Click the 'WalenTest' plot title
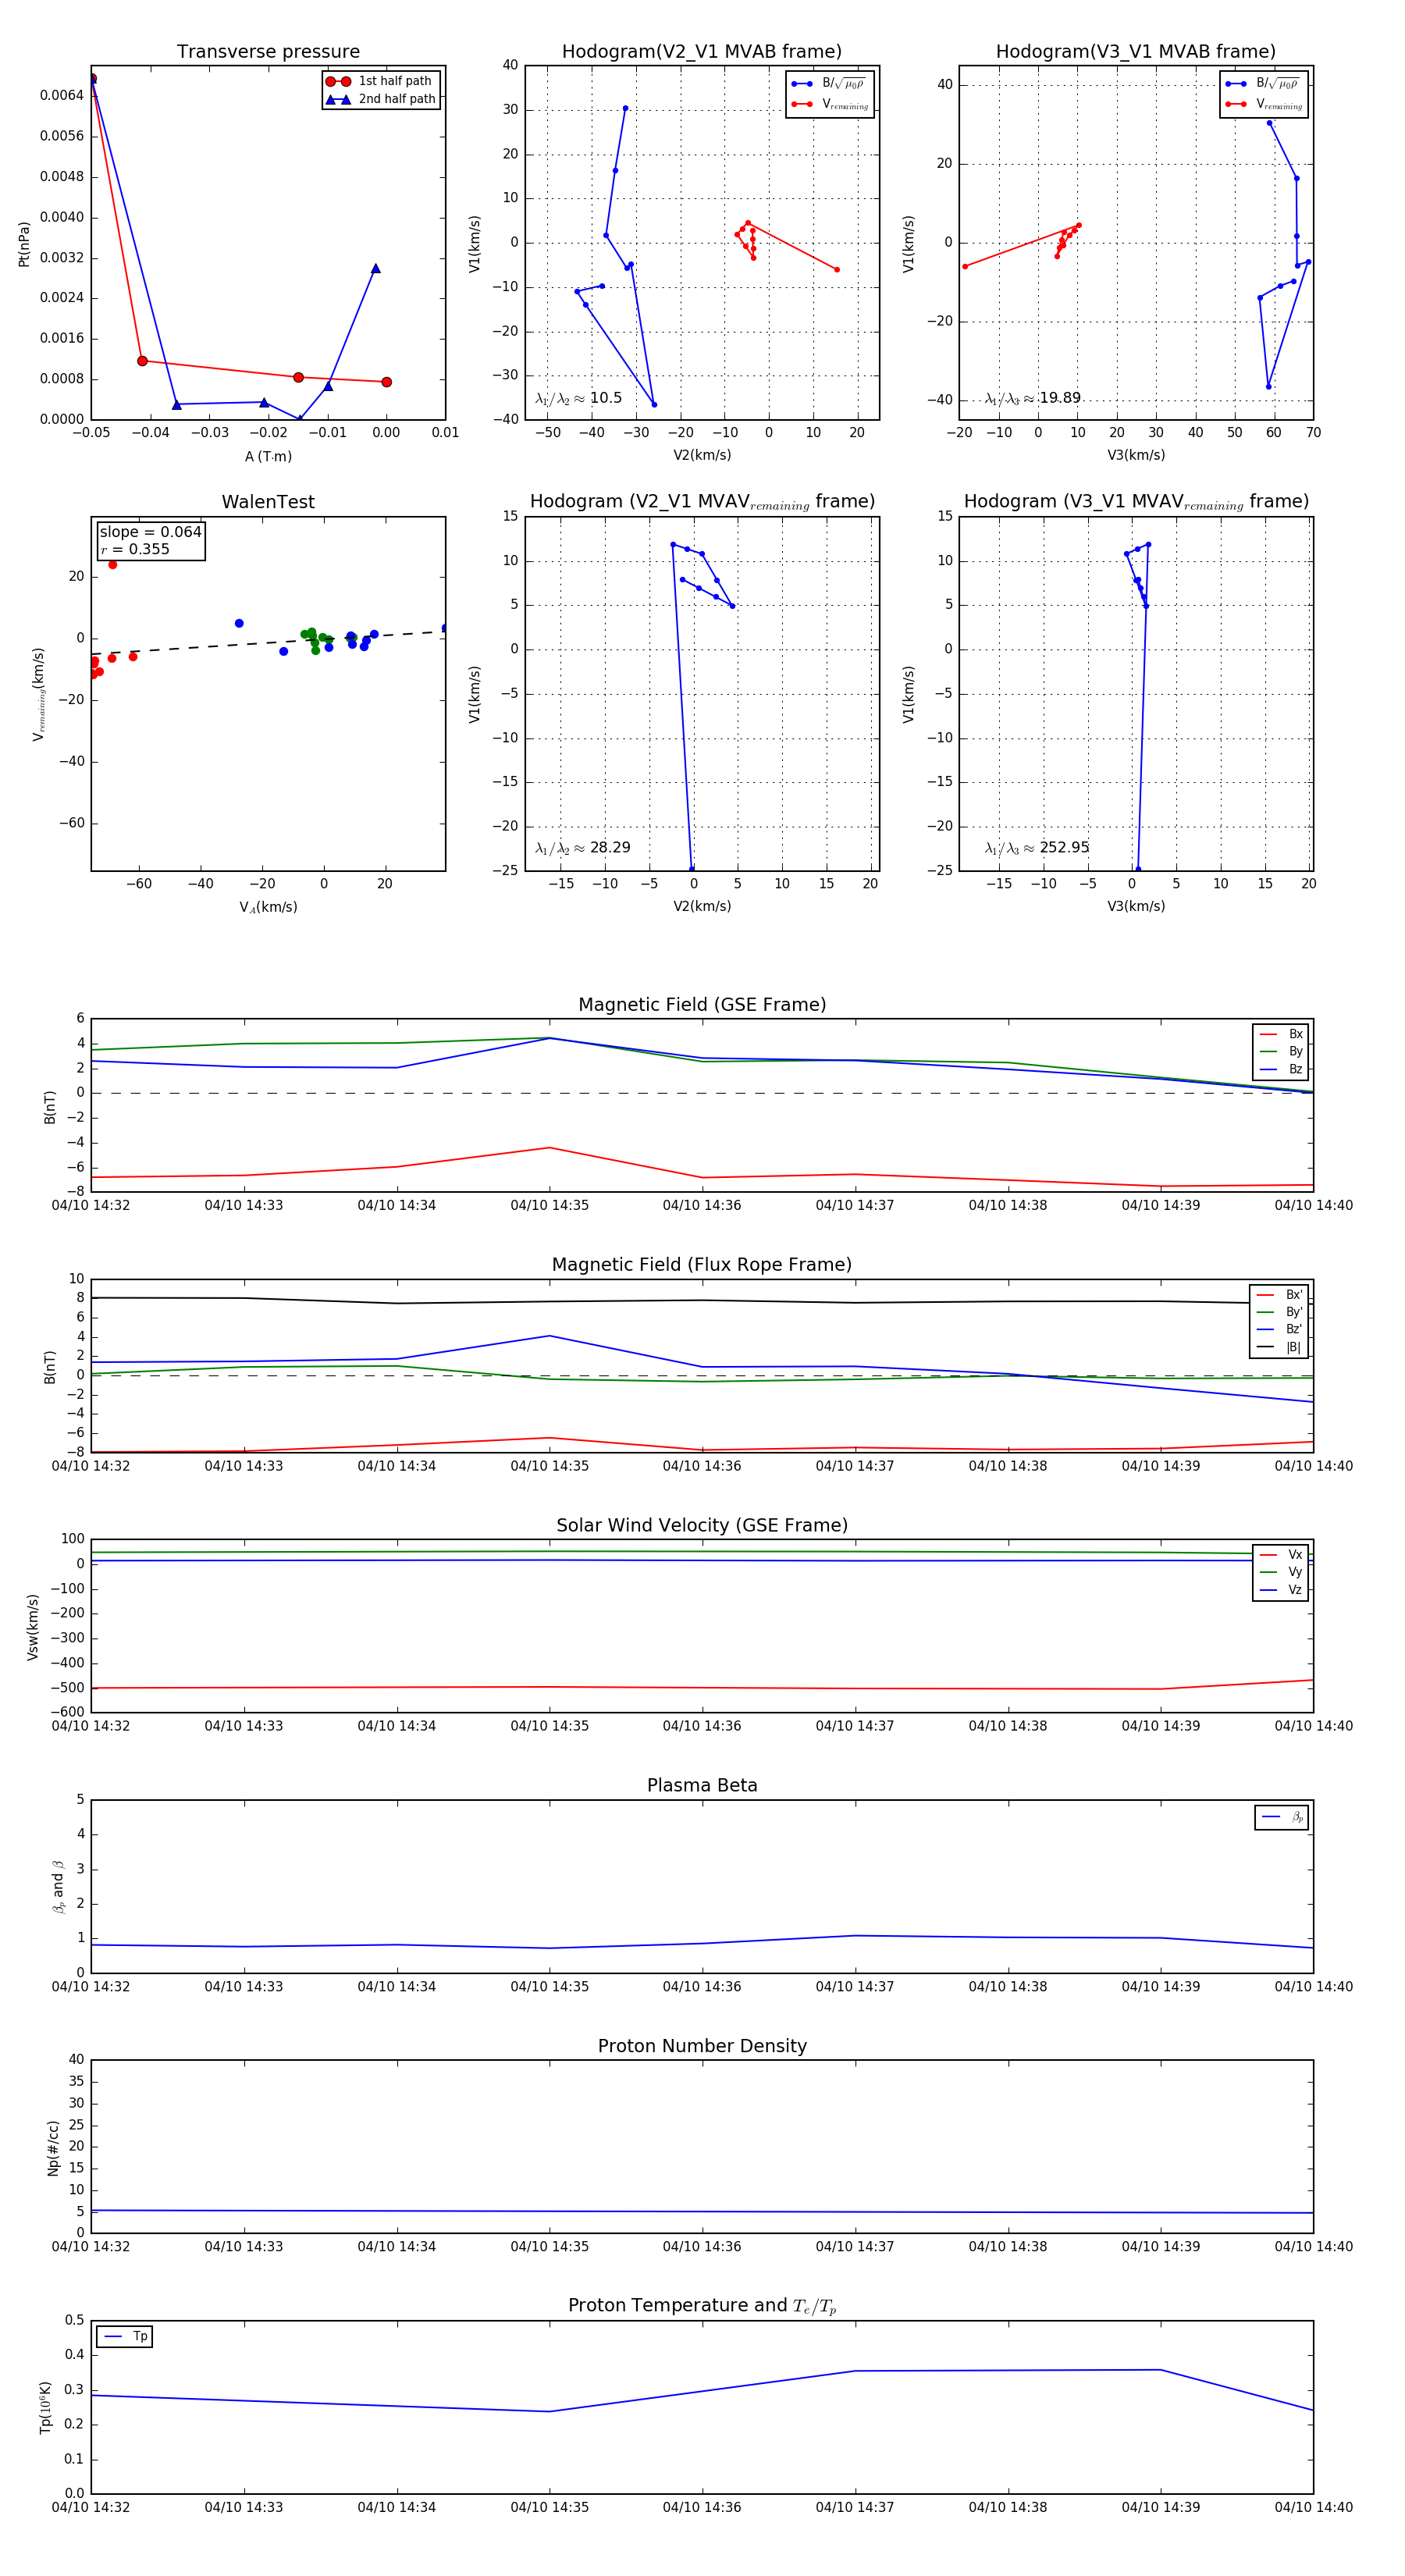Screen dimensions: 1405x2576 click(268, 502)
